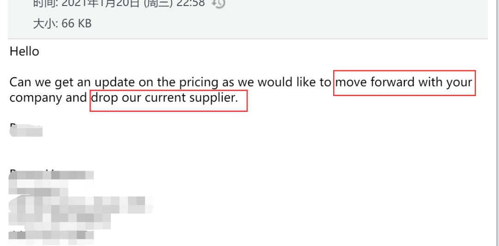Click the clock history icon beside the timestamp
This screenshot has height=246, width=499.
pyautogui.click(x=218, y=4)
